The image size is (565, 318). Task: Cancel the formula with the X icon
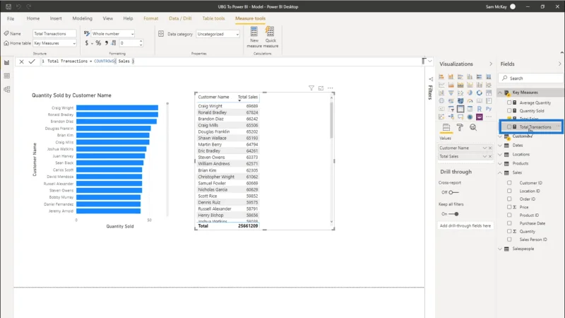tap(22, 61)
